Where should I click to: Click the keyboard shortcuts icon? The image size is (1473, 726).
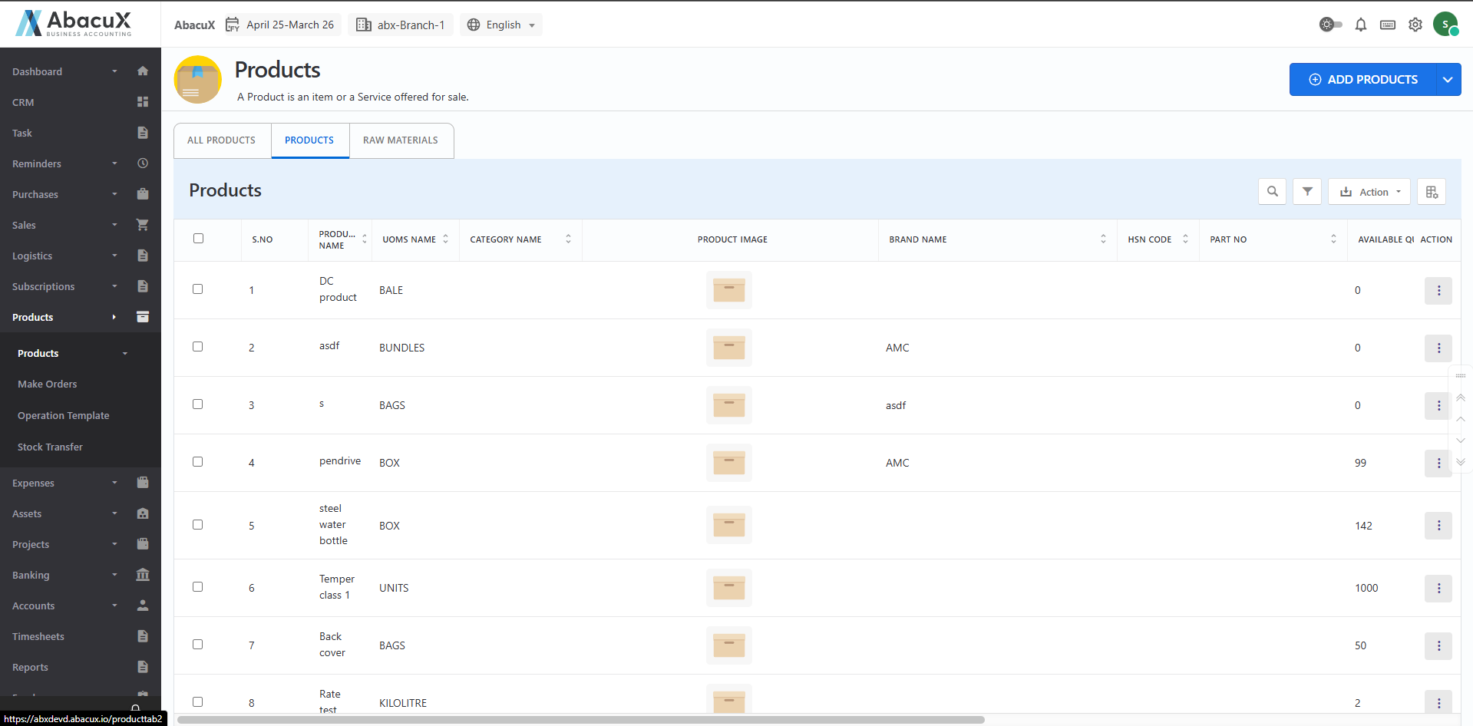tap(1387, 25)
